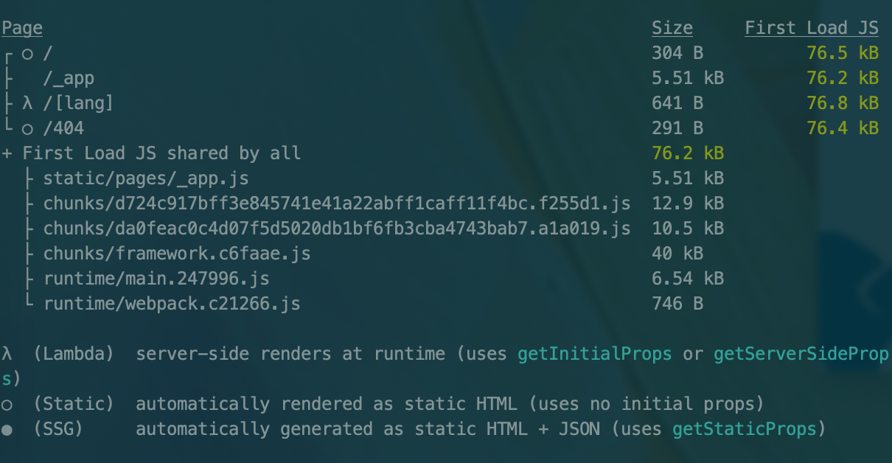Click the lambda symbol beside /[lang] route
The width and height of the screenshot is (892, 463).
tap(27, 103)
